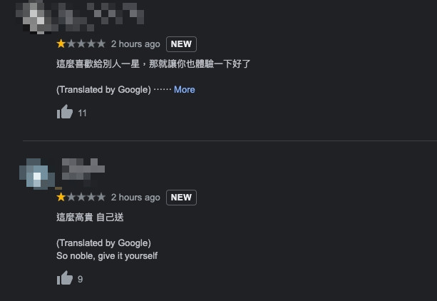Click second review's "(Translated by Google)" label
Image resolution: width=437 pixels, height=301 pixels.
click(103, 243)
